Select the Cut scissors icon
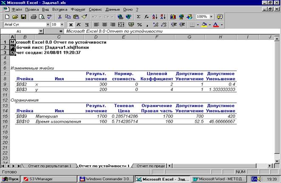 pos(60,17)
